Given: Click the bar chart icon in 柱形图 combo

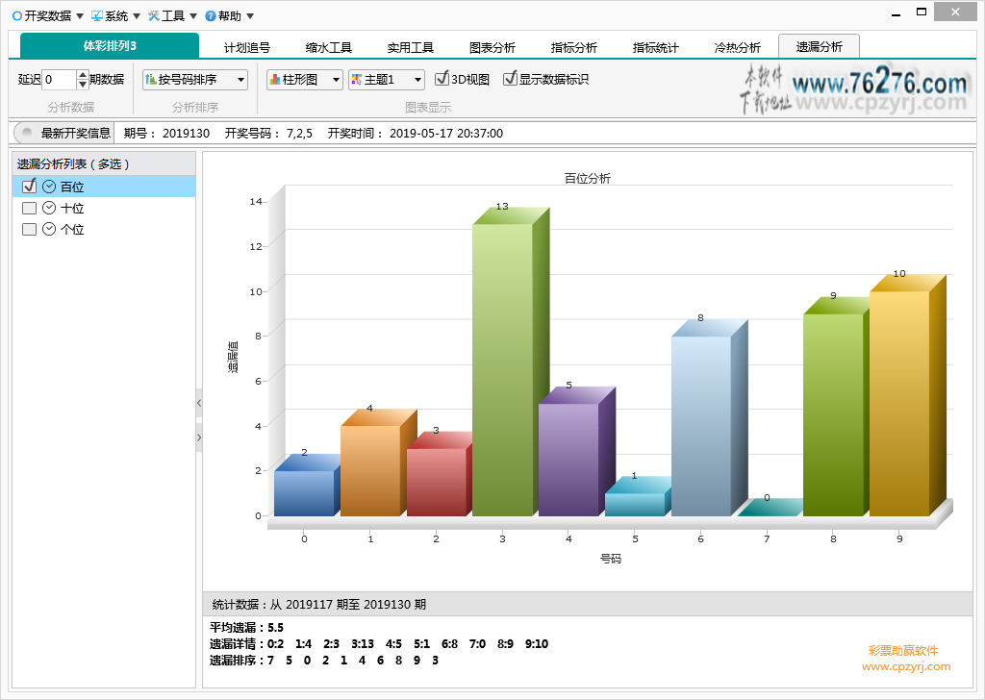Looking at the screenshot, I should (275, 80).
